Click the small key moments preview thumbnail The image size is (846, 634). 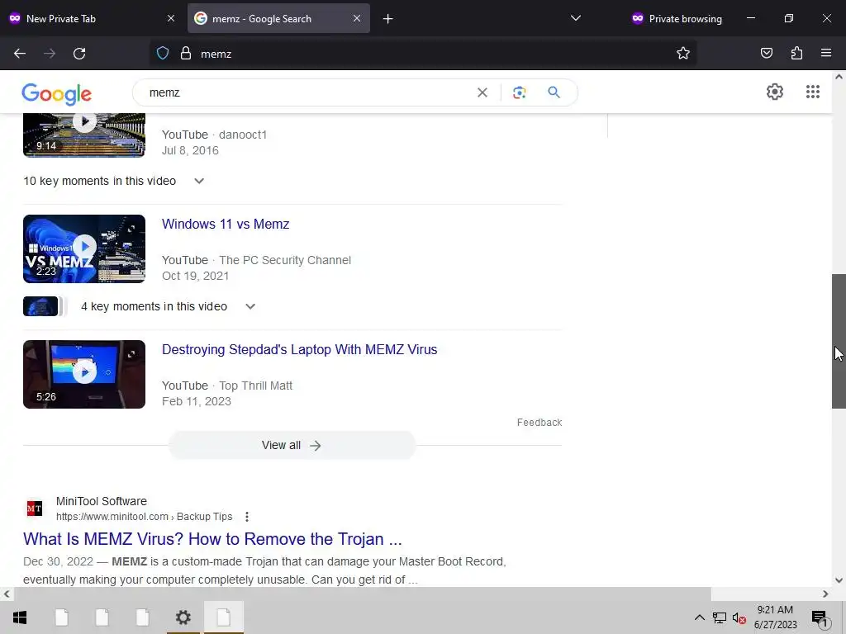tap(40, 306)
